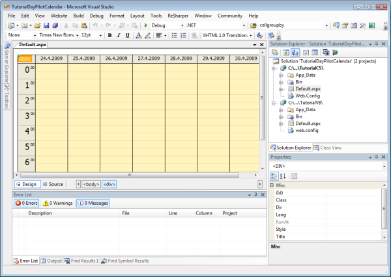Open the ReSharper menu
391x277 pixels.
click(178, 16)
